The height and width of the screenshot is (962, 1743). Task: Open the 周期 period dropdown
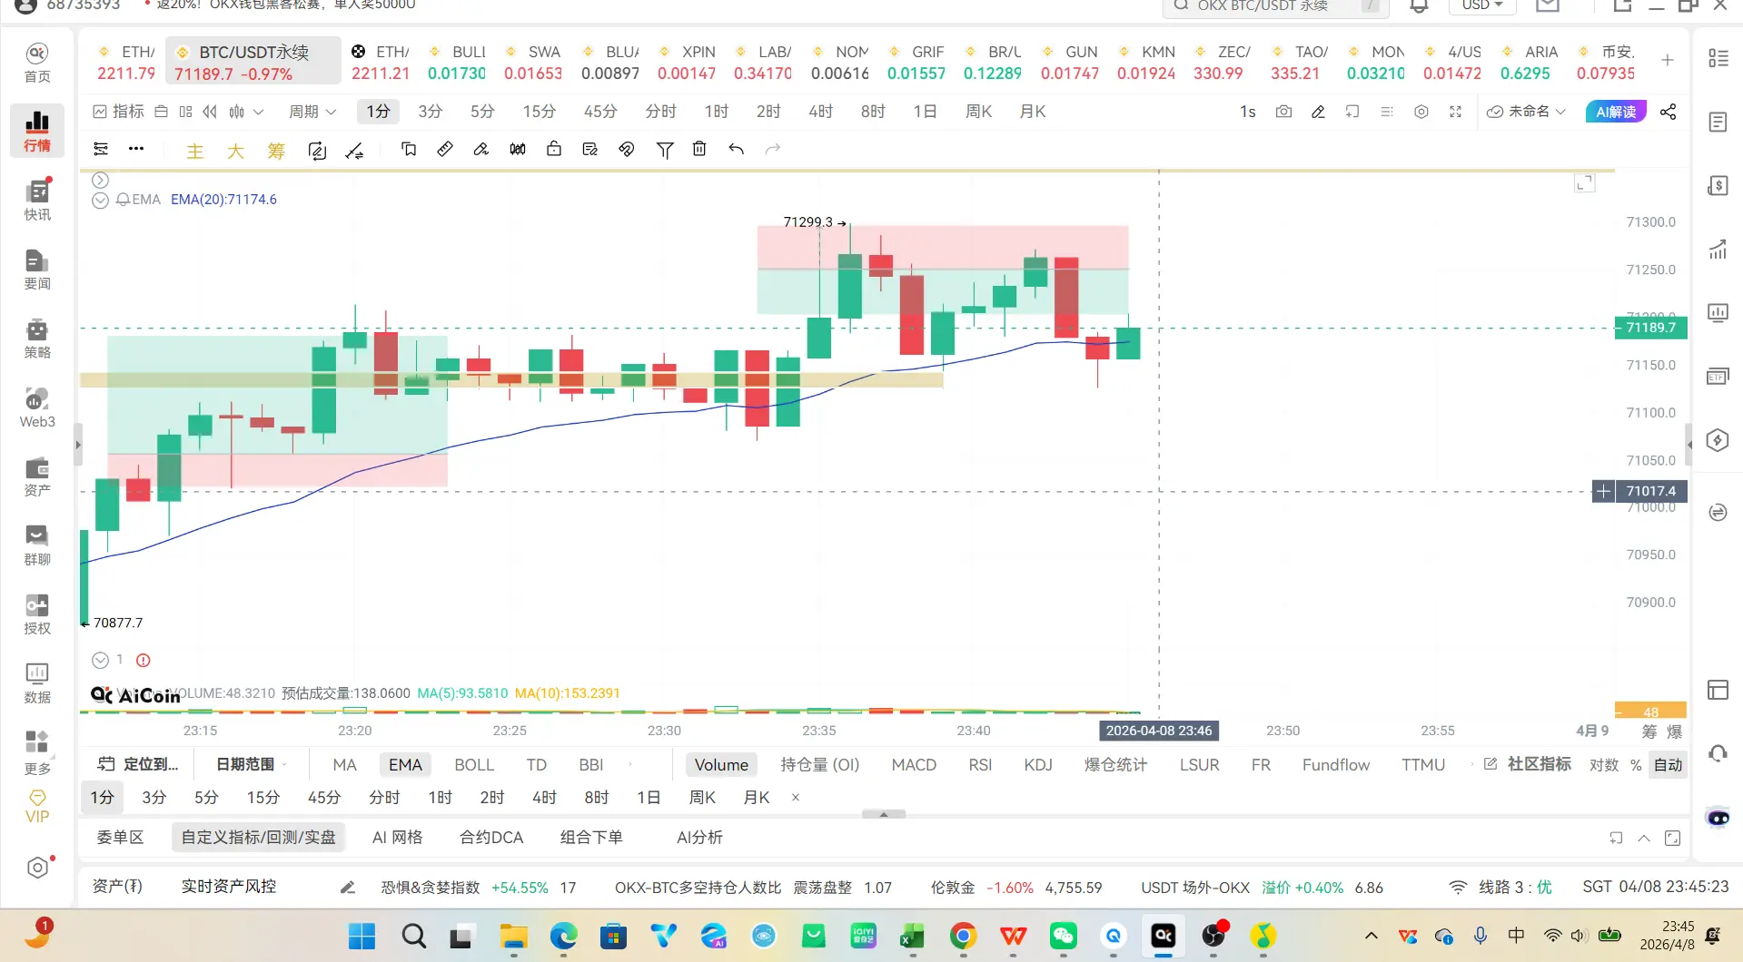point(312,112)
